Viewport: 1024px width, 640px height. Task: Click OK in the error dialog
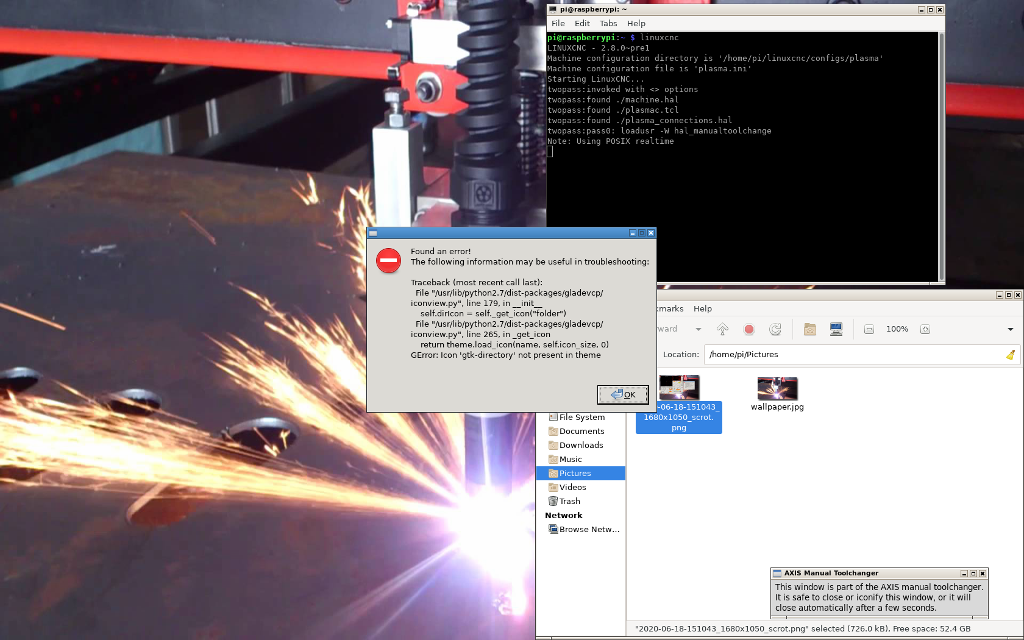click(x=623, y=394)
